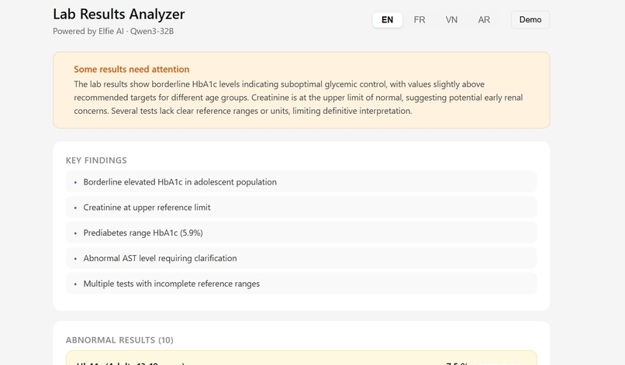625x365 pixels.
Task: Switch language to FR
Action: (420, 20)
